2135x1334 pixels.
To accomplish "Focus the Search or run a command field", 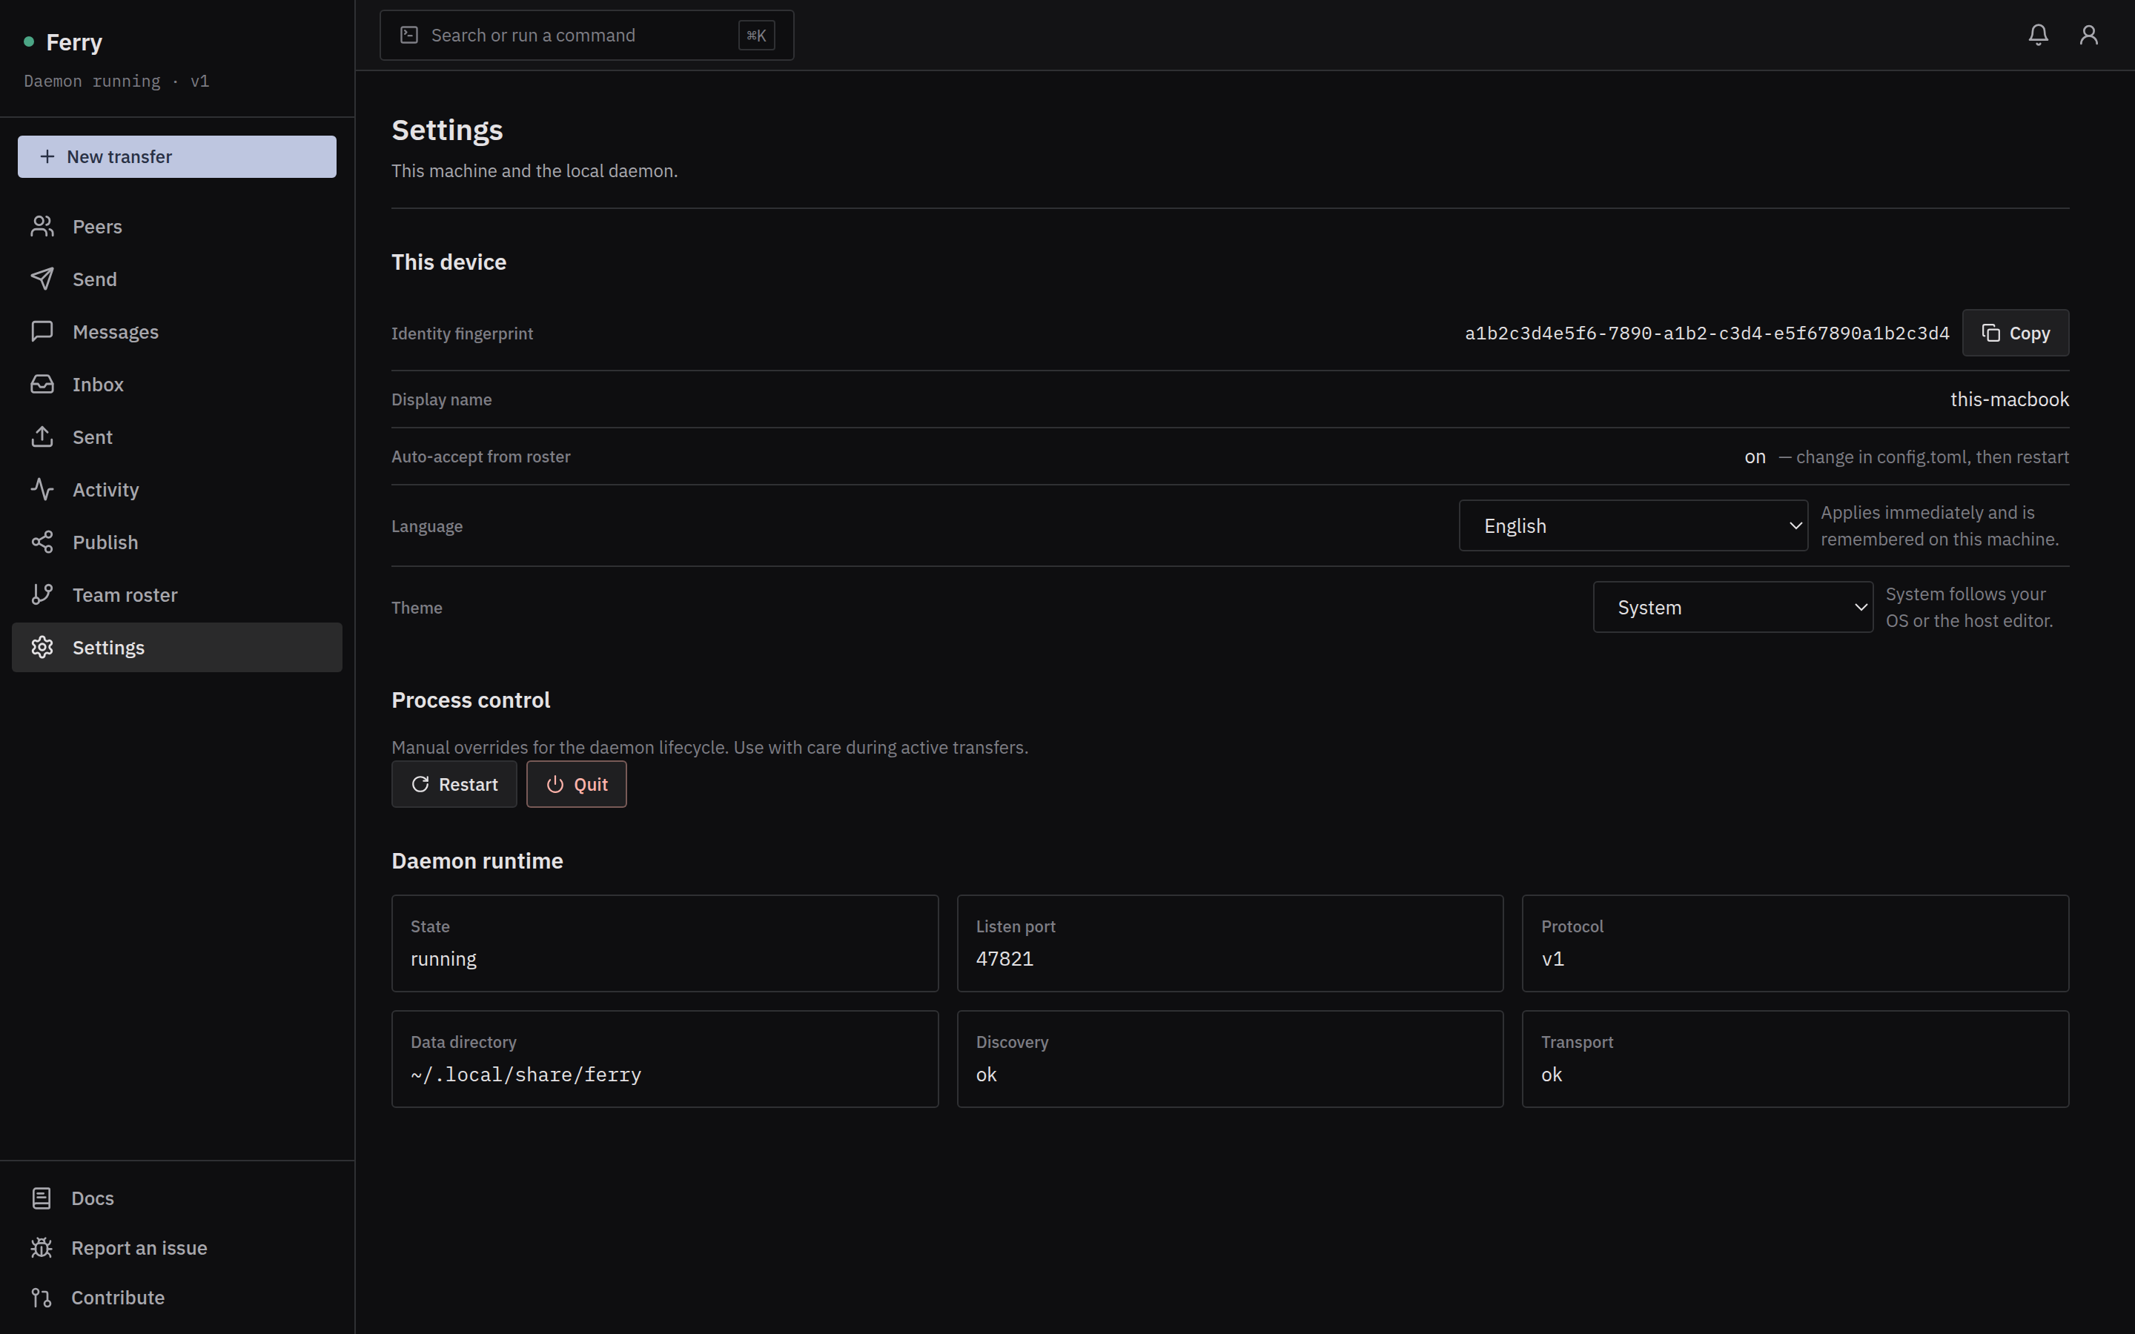I will coord(586,36).
